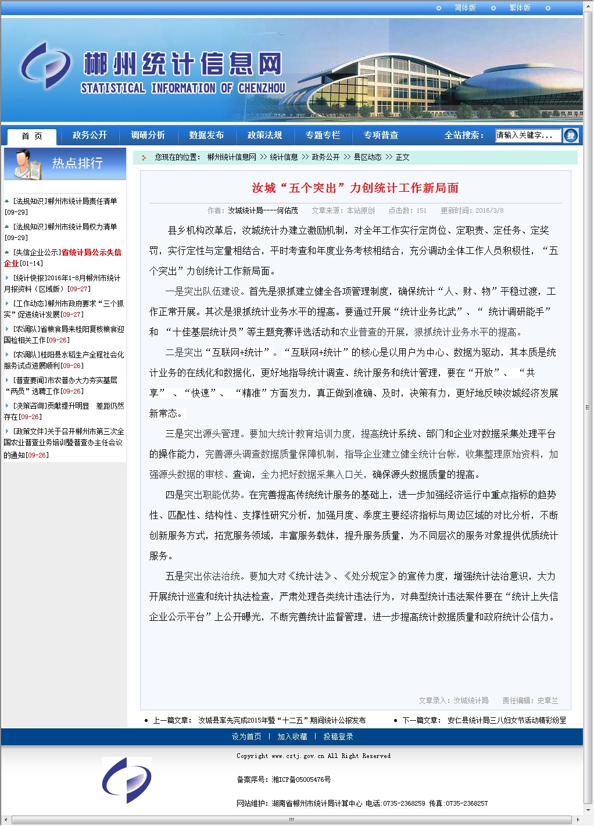Open the 专题专栏 menu item

(x=323, y=135)
